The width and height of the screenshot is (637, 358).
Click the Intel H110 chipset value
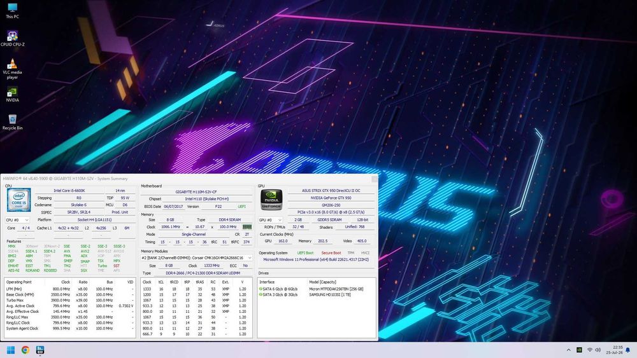click(x=206, y=199)
